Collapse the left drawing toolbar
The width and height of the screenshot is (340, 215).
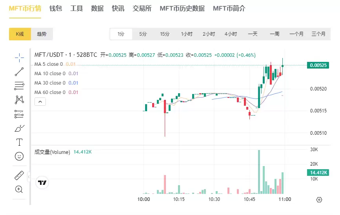point(29,178)
